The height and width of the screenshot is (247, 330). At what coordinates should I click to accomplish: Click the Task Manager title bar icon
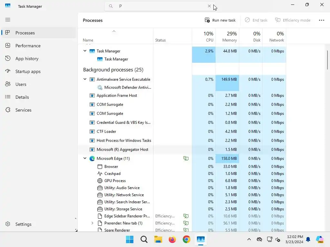[8, 6]
